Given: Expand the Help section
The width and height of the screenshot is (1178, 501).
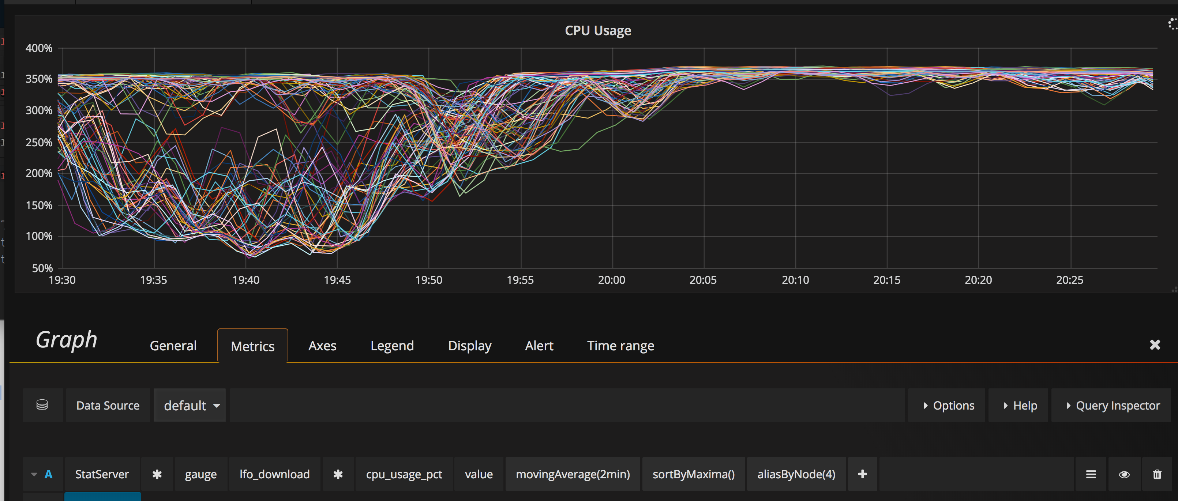Looking at the screenshot, I should [1018, 405].
